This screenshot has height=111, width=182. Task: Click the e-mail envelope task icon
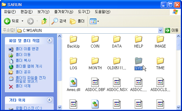coord(11,79)
